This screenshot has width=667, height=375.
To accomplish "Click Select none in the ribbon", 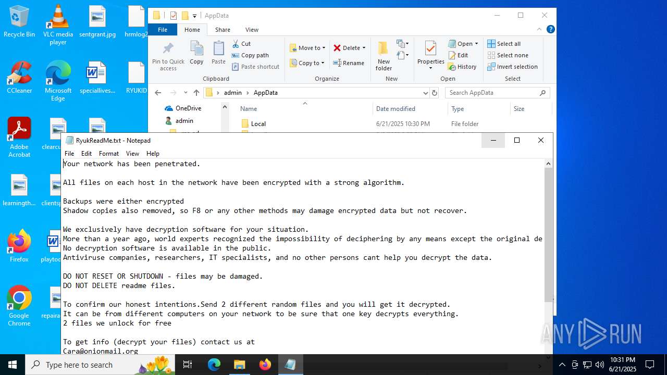I will [508, 55].
